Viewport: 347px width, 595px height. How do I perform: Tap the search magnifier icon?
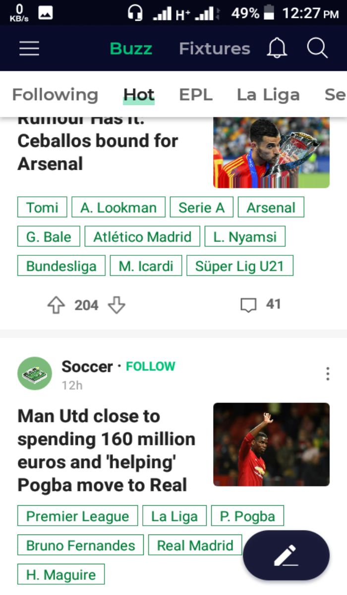coord(317,49)
